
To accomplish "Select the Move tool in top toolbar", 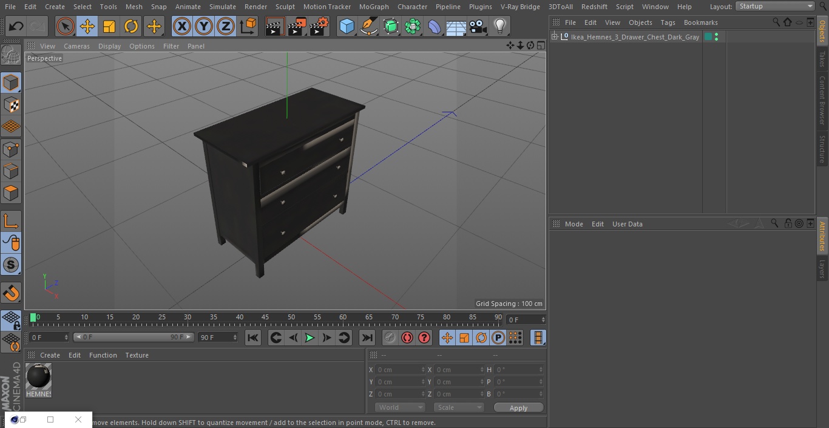I will (x=87, y=27).
